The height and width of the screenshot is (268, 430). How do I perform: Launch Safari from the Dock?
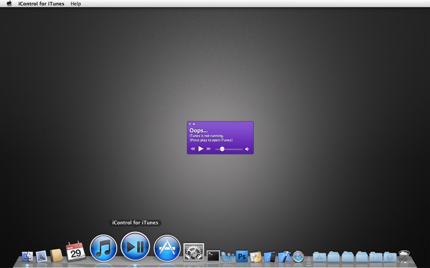298,256
